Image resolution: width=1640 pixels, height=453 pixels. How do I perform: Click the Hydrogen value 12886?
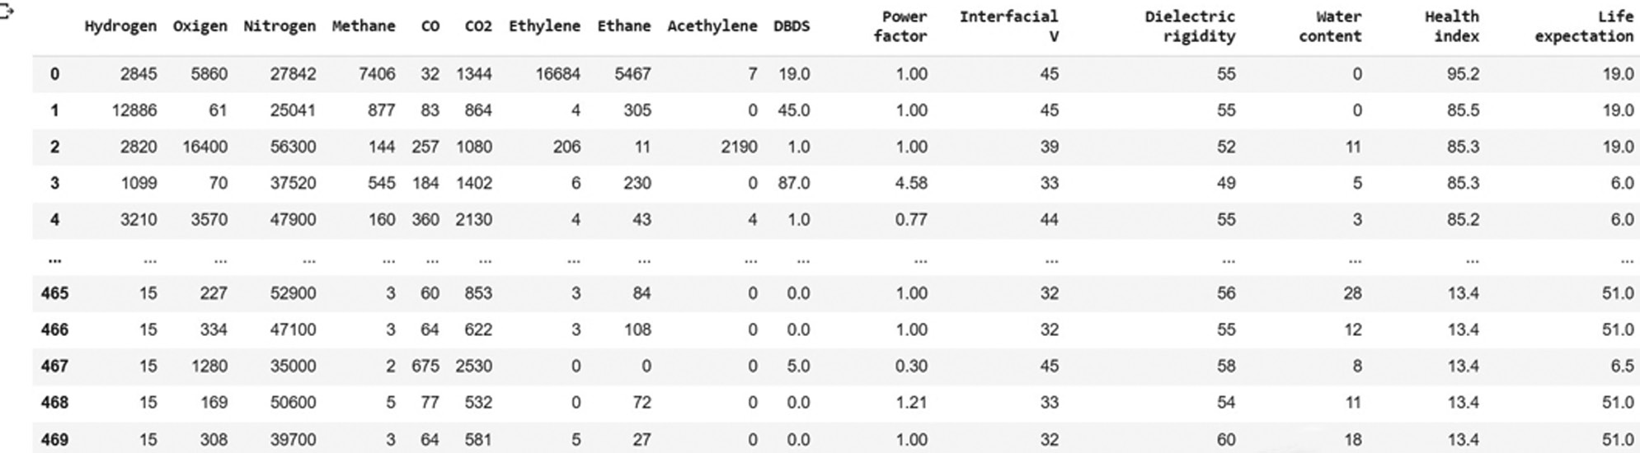[x=134, y=110]
